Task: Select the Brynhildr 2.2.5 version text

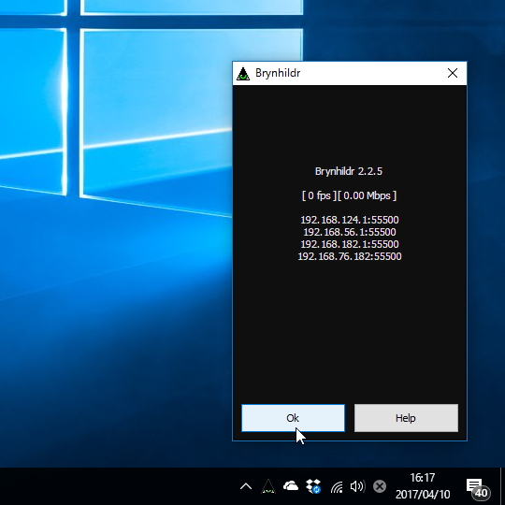Action: [x=349, y=171]
